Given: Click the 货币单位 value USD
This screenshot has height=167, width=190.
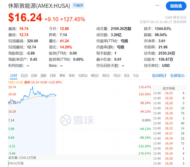Looking at the screenshot, I should (166, 66).
